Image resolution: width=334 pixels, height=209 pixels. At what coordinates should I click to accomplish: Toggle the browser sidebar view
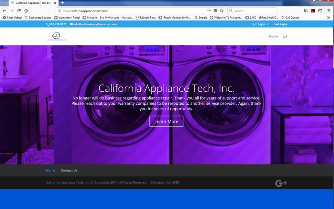coord(320,10)
